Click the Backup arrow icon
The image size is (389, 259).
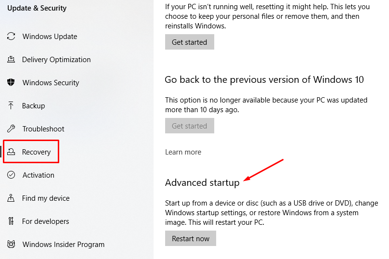point(11,106)
